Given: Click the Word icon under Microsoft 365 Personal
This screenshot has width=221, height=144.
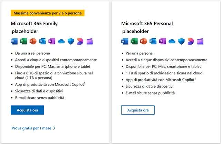Looking at the screenshot, I should pyautogui.click(x=125, y=42).
